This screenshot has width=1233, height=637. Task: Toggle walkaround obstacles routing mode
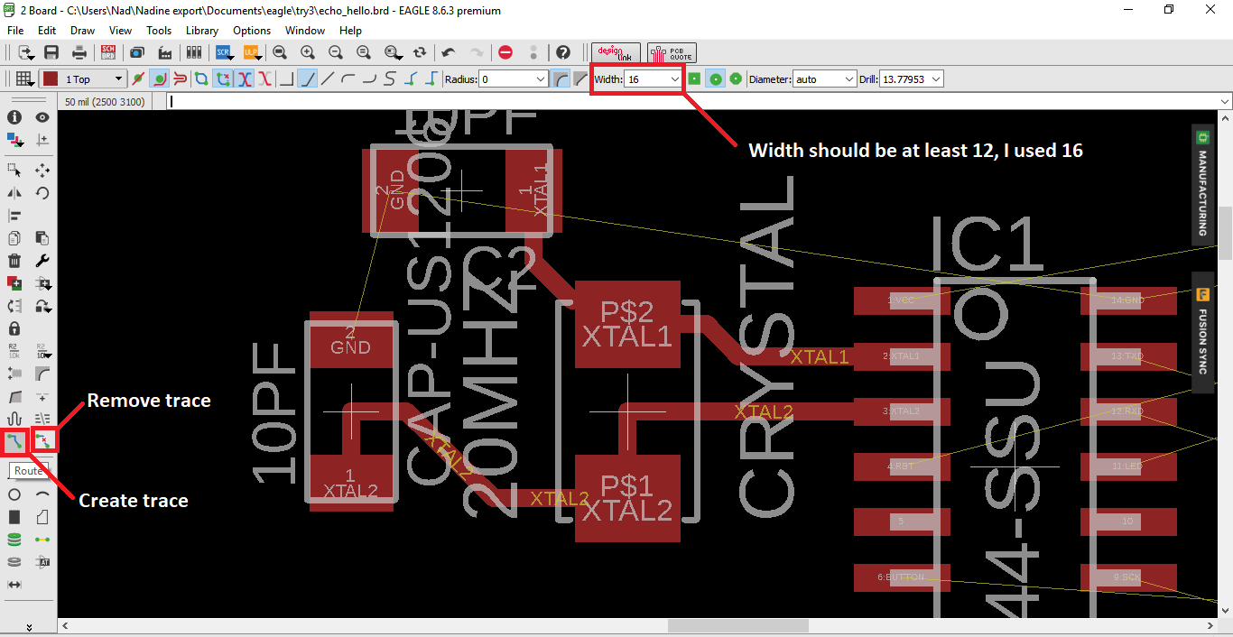pyautogui.click(x=159, y=78)
